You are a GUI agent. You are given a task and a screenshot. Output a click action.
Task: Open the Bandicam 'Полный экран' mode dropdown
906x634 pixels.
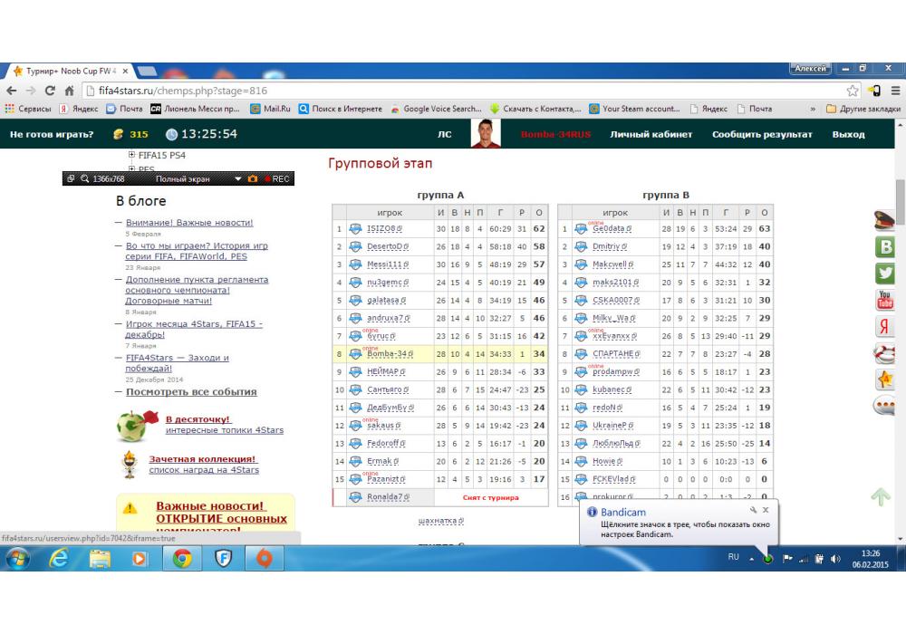[x=239, y=178]
